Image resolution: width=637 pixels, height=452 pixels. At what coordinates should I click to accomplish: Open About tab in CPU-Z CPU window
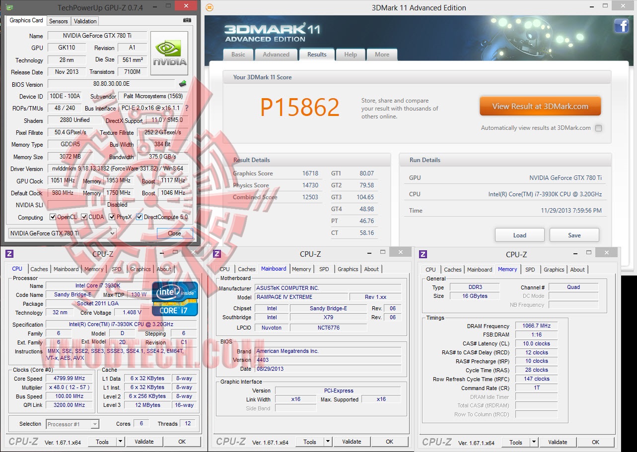tap(164, 269)
